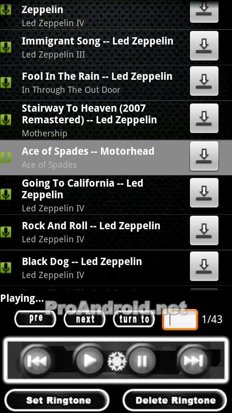Select Ace of Spades -- Motorhead entry

pyautogui.click(x=95, y=157)
